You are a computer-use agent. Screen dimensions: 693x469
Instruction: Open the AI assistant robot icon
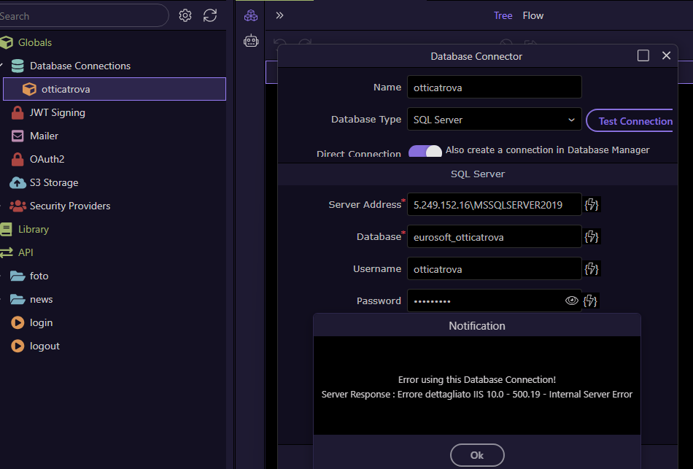(251, 42)
